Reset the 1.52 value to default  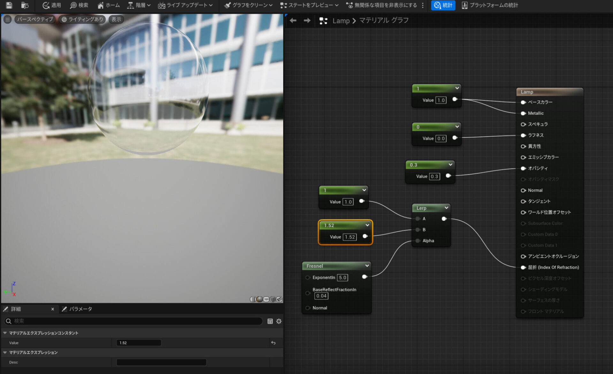click(274, 342)
